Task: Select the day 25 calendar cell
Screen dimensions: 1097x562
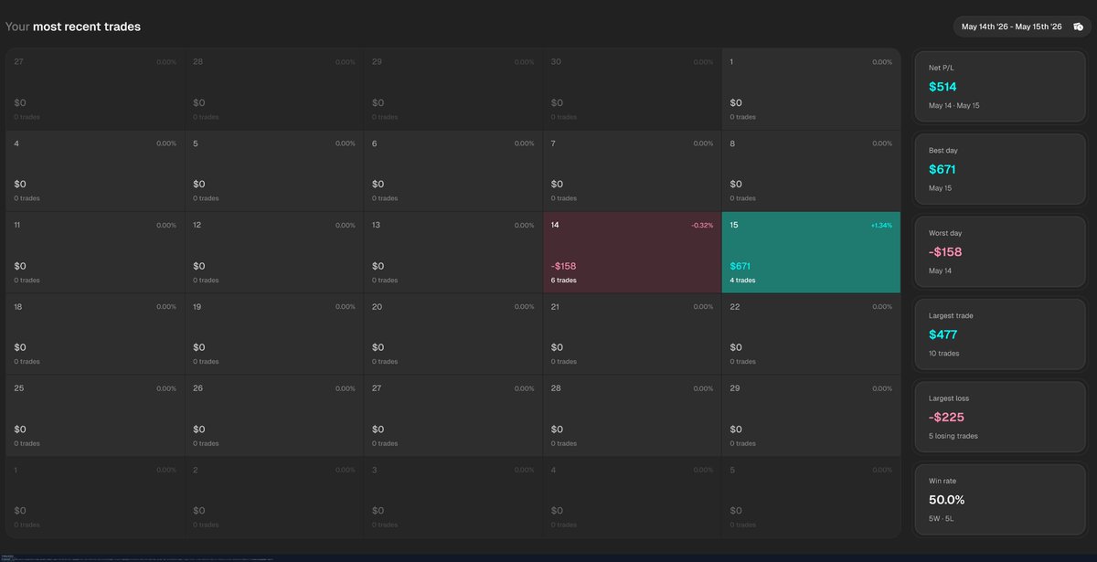Action: pos(95,416)
